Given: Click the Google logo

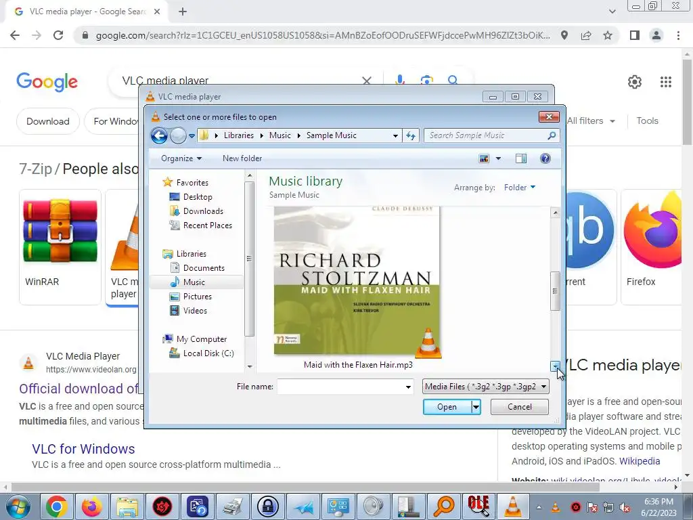Looking at the screenshot, I should coord(47,82).
